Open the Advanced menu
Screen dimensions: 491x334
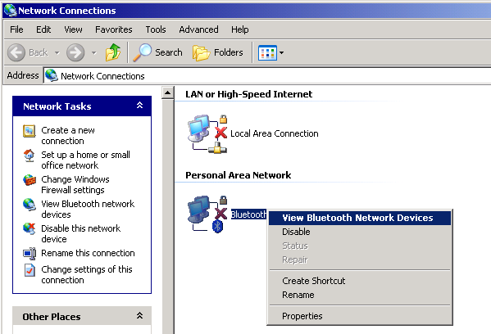pyautogui.click(x=198, y=29)
